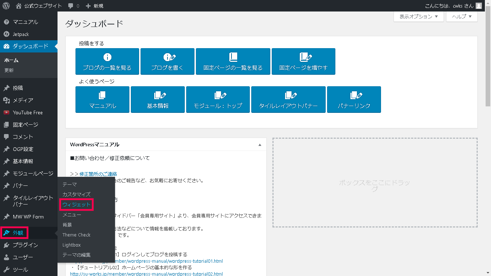Click the ユーザー person icon

[6, 257]
